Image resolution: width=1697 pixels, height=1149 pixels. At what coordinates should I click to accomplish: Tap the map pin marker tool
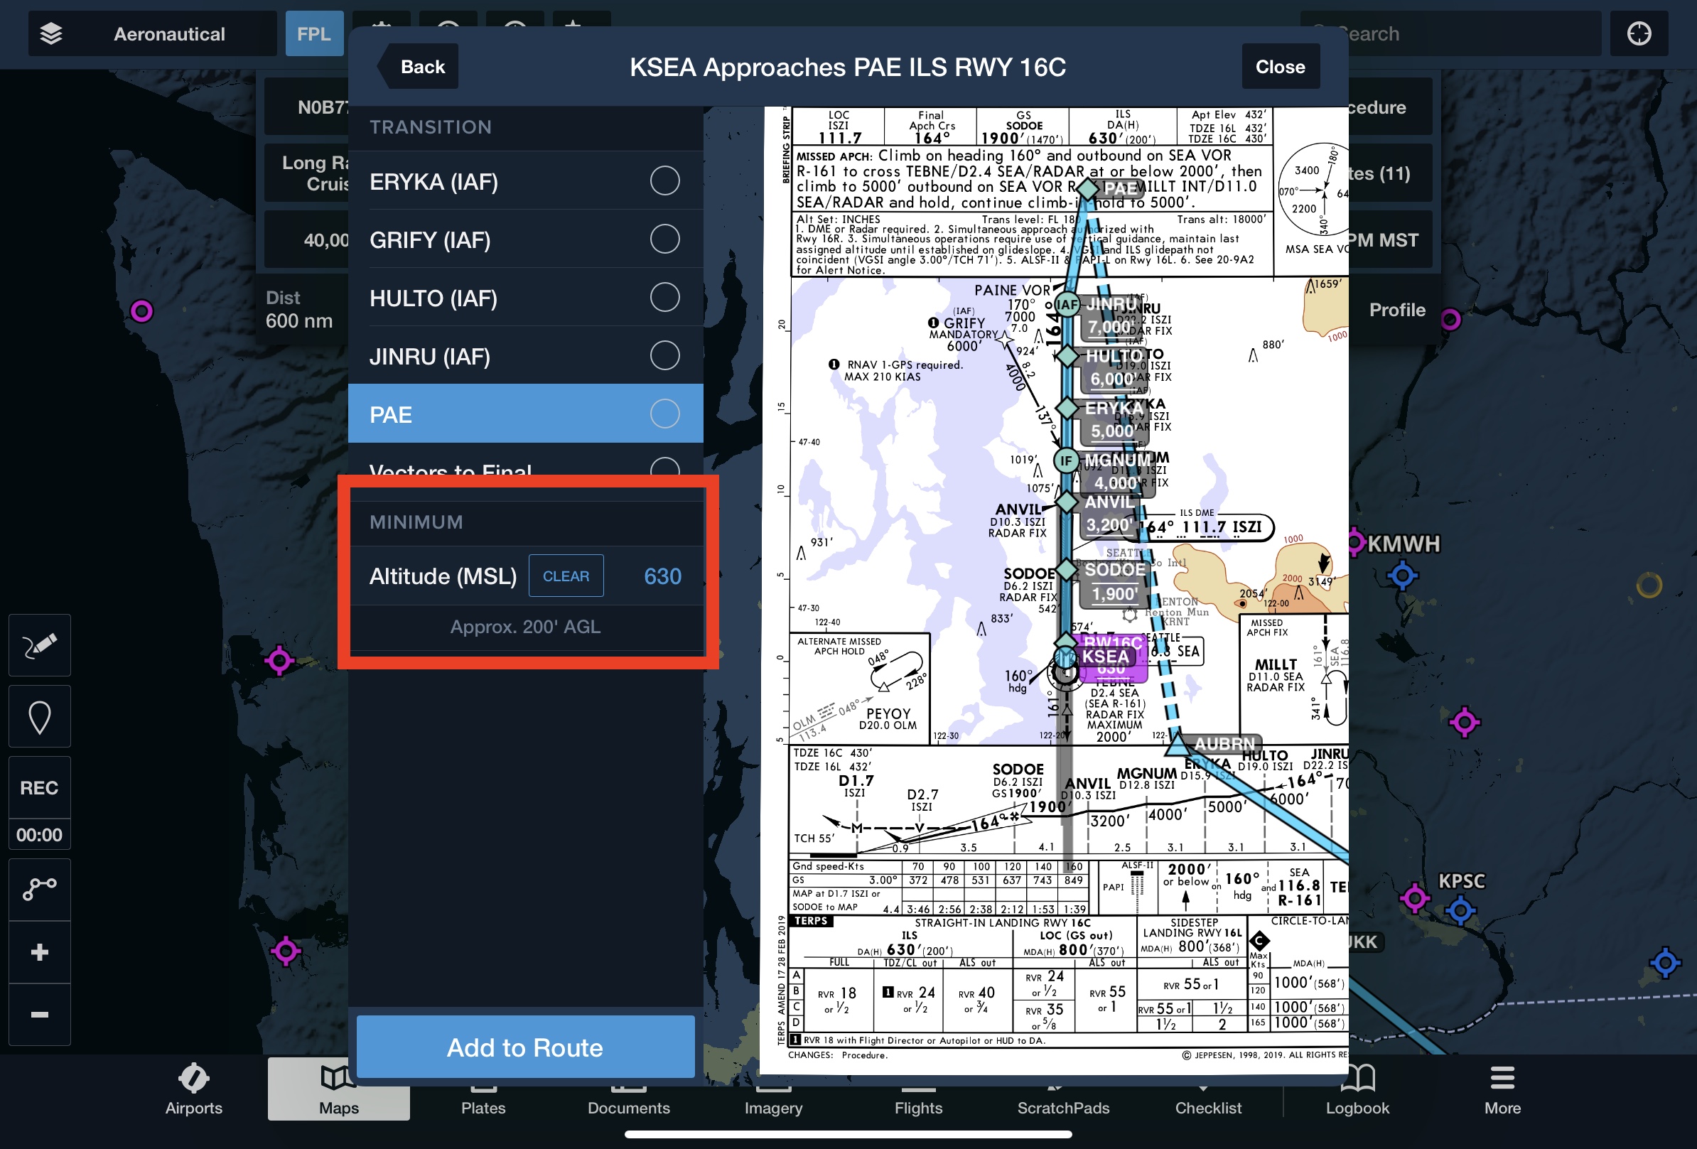tap(39, 717)
